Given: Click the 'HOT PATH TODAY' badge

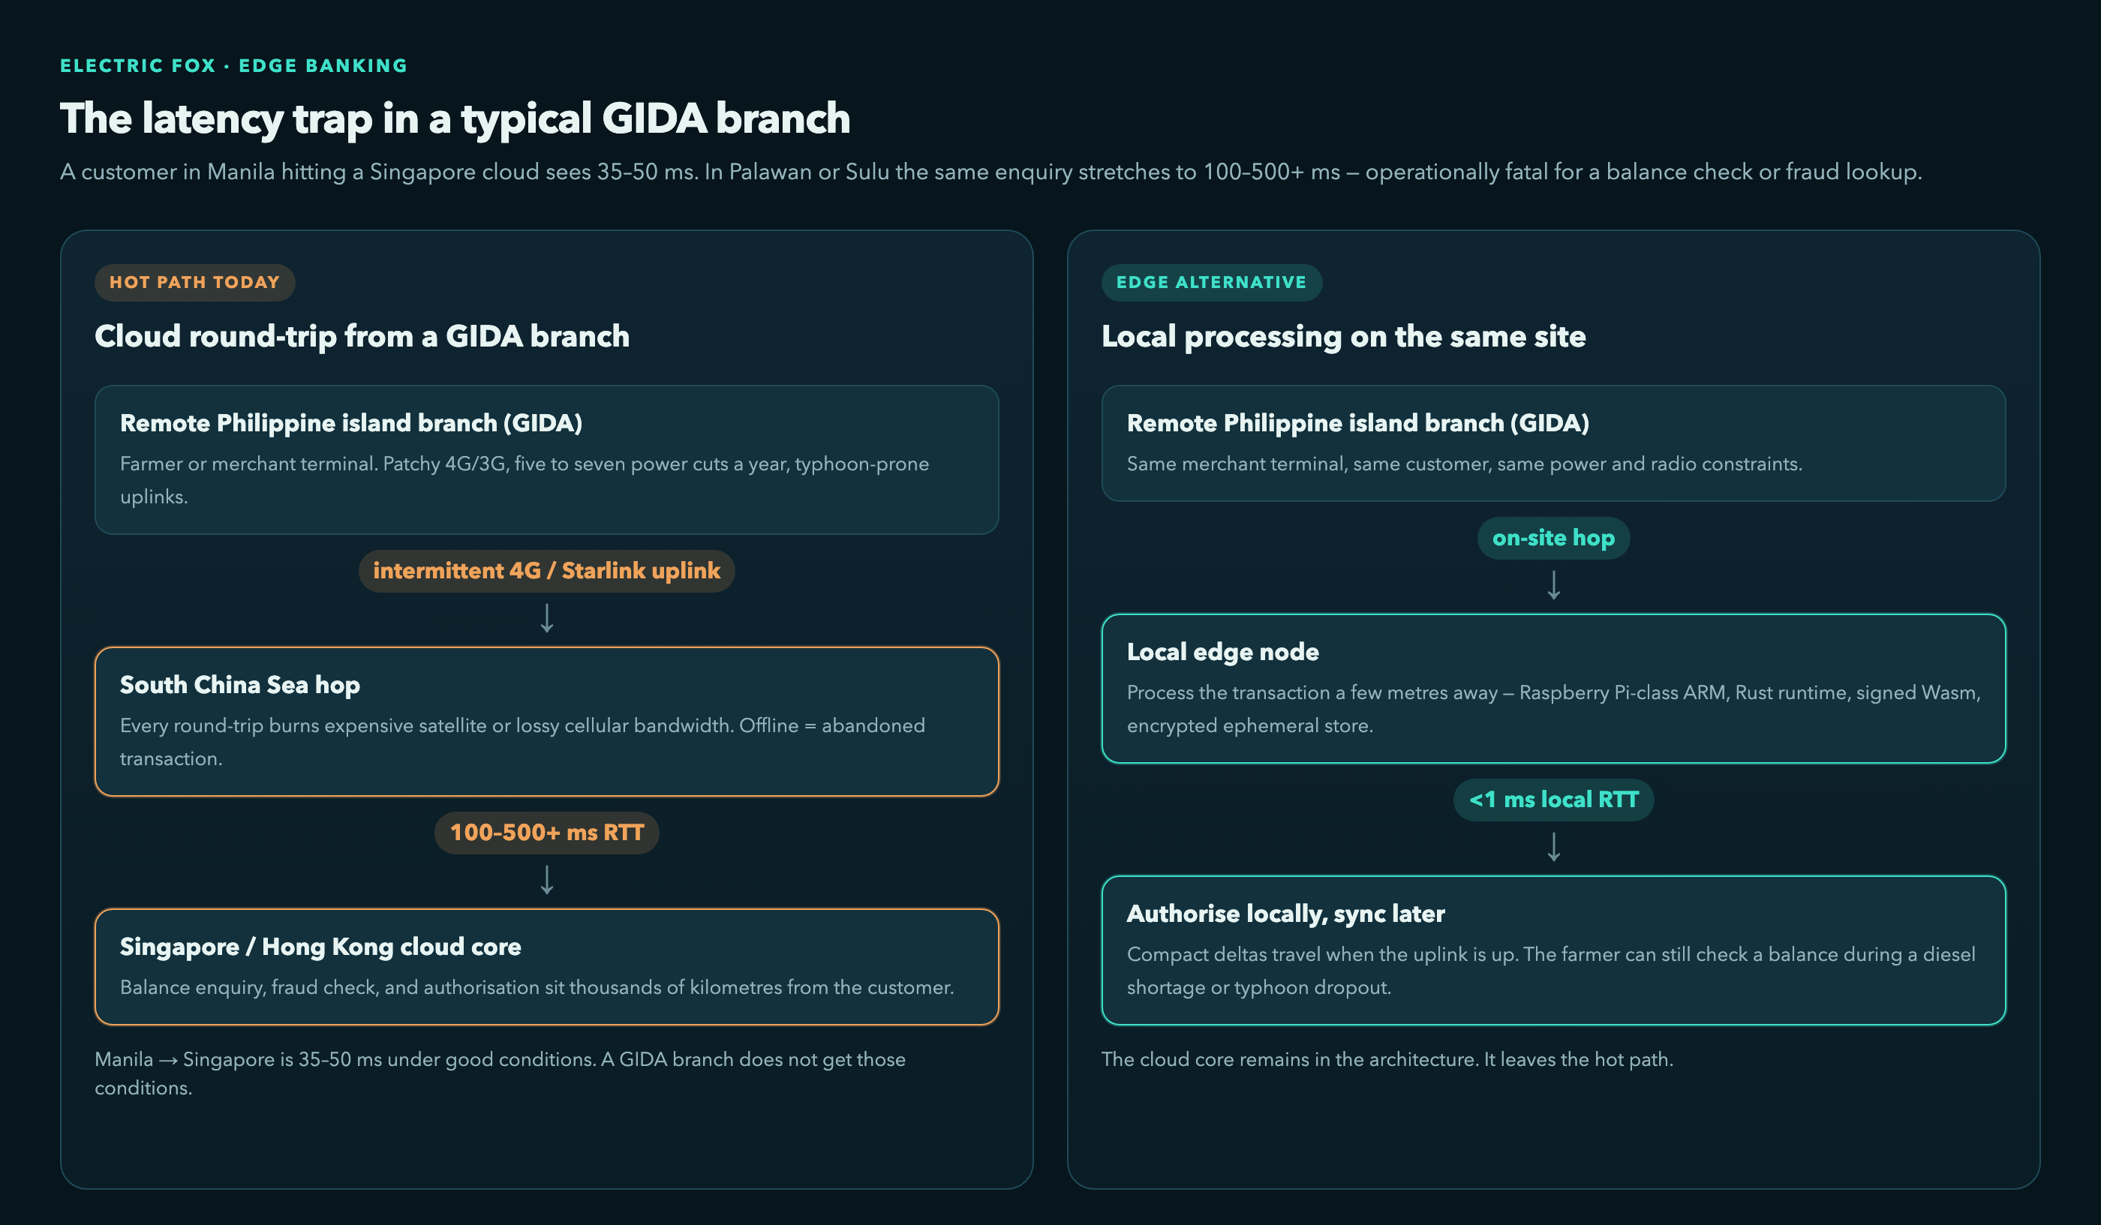Looking at the screenshot, I should 195,283.
